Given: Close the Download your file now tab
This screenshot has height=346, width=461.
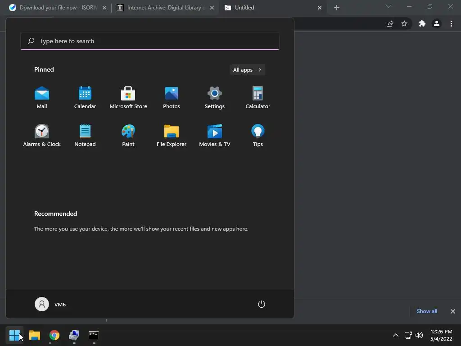Looking at the screenshot, I should click(x=104, y=8).
